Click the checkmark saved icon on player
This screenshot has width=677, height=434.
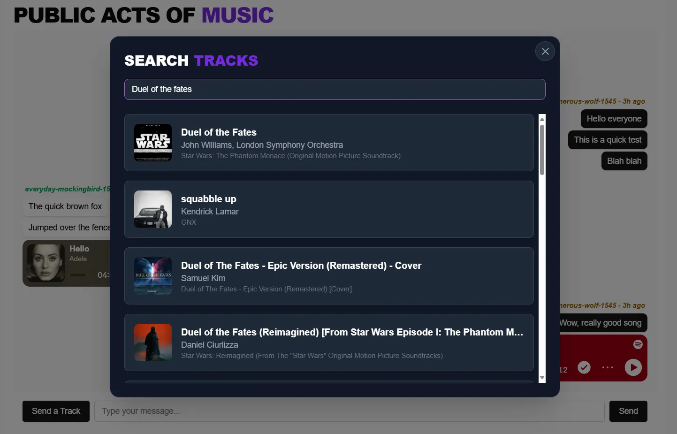[x=584, y=367]
